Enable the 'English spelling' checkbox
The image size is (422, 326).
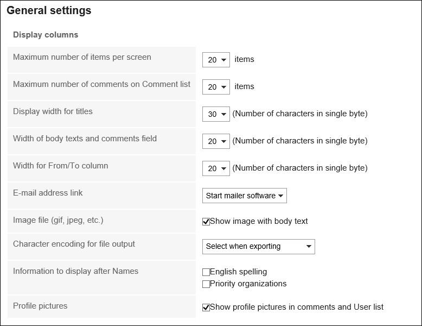206,272
